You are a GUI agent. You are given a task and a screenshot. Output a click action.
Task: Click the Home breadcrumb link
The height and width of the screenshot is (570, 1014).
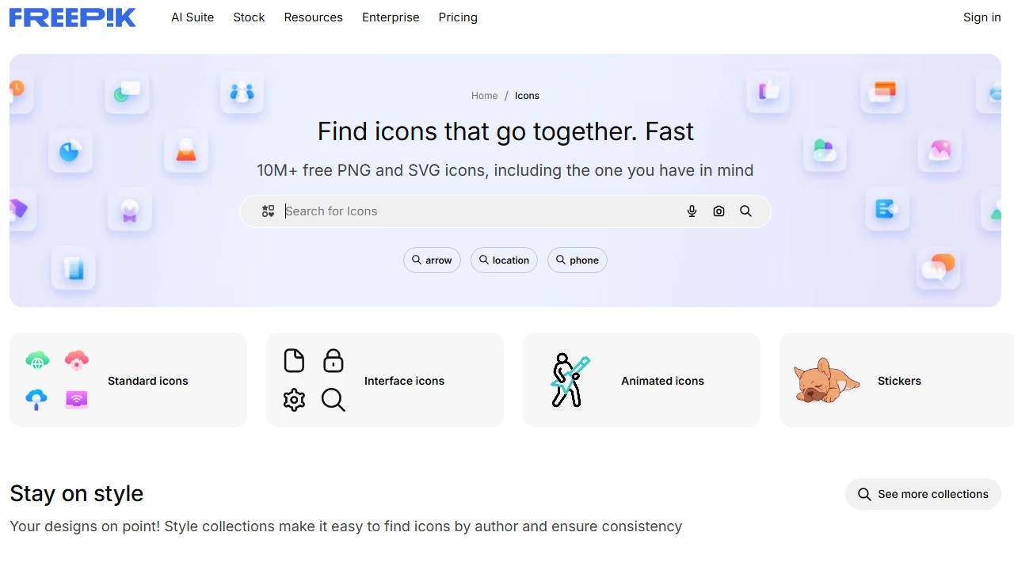click(484, 95)
